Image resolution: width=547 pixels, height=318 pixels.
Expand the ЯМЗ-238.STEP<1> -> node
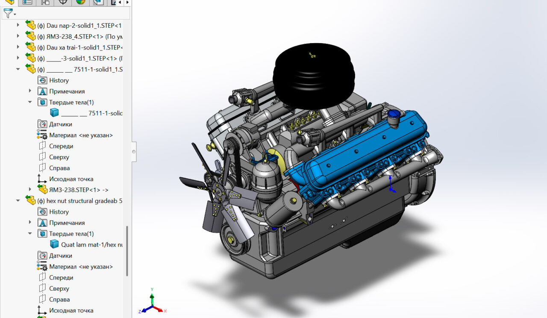click(30, 189)
